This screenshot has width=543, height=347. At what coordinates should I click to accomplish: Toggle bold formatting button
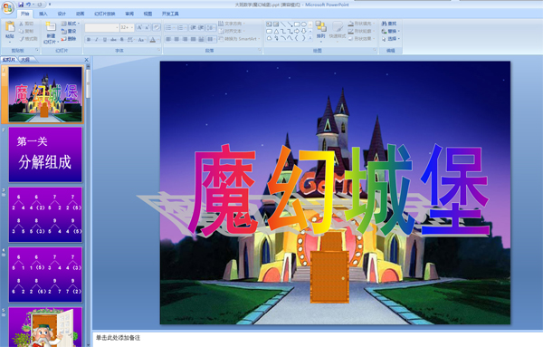[89, 40]
